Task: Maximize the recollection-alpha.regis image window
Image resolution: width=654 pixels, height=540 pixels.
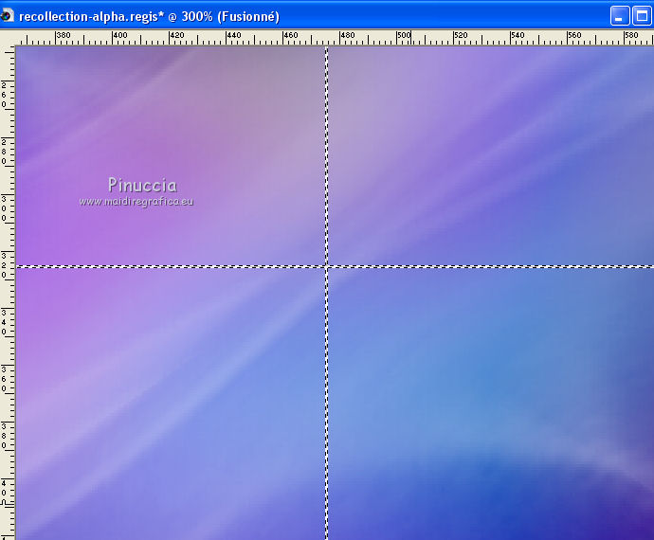Action: click(643, 16)
